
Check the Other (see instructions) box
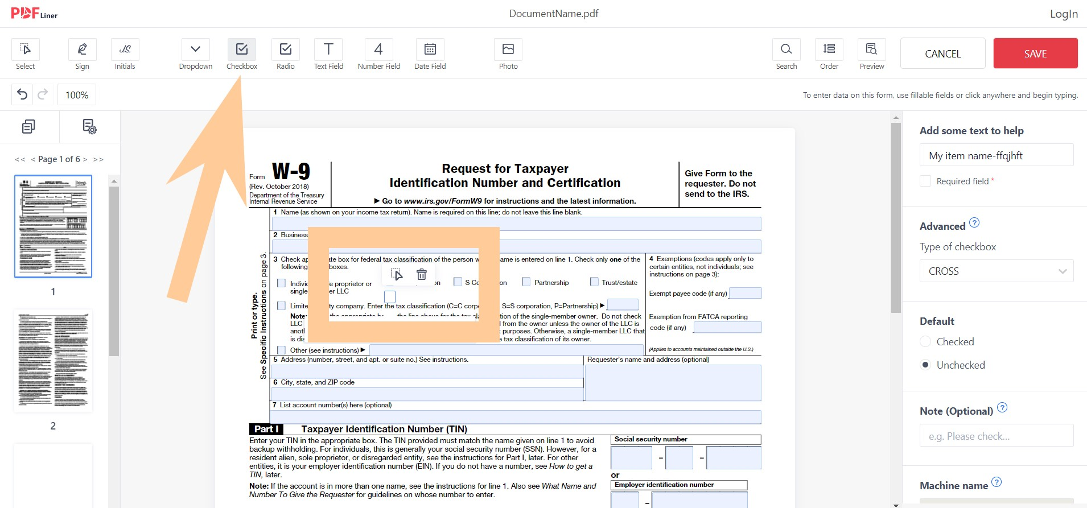pos(281,350)
